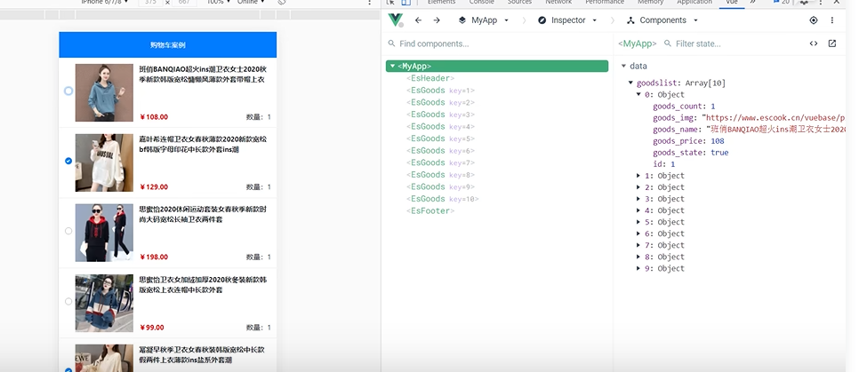Collapse the goodslist array
867x372 pixels.
(630, 83)
